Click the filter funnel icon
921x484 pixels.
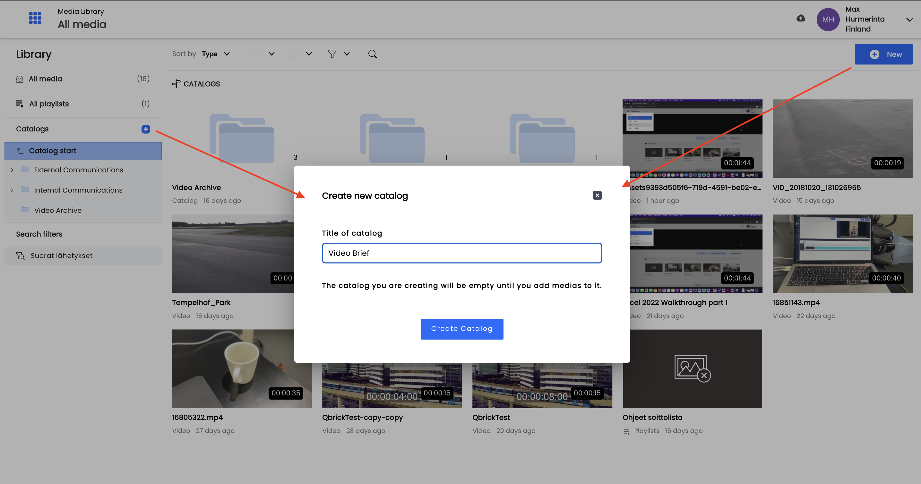332,54
